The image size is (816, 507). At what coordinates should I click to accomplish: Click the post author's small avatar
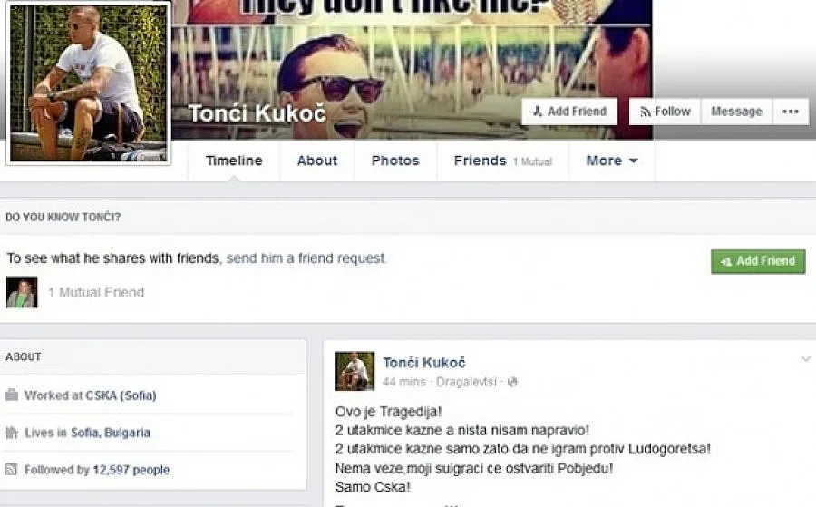click(355, 371)
